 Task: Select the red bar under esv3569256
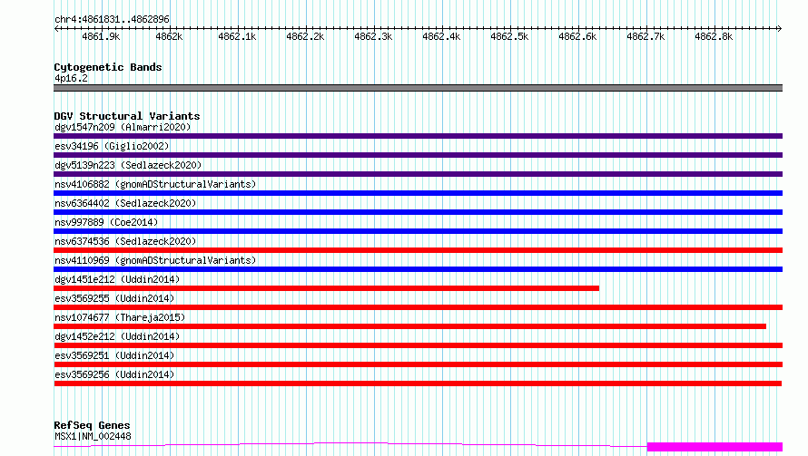point(418,383)
